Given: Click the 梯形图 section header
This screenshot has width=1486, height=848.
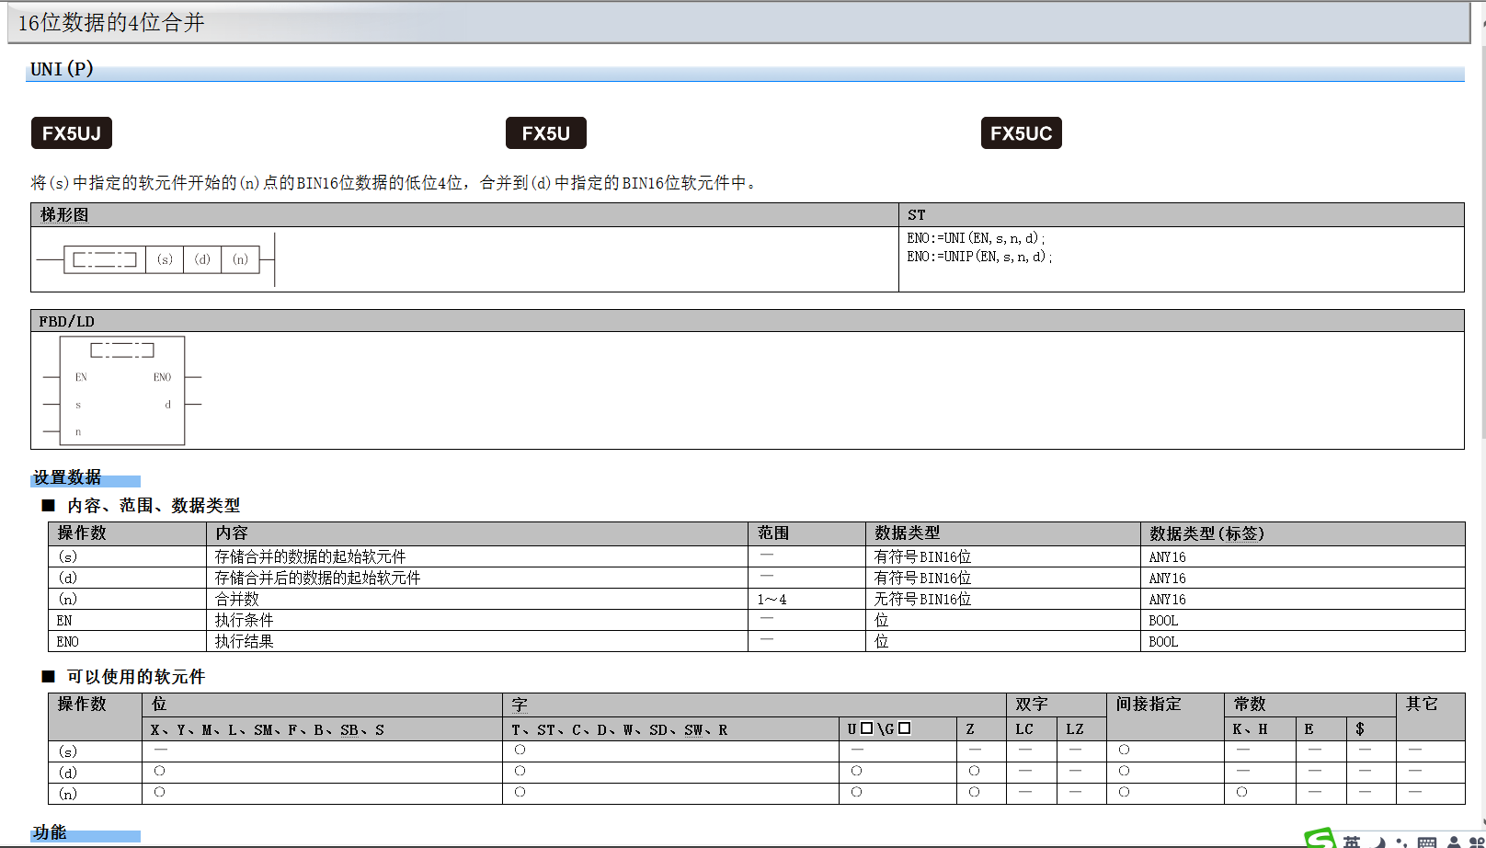Looking at the screenshot, I should (64, 215).
